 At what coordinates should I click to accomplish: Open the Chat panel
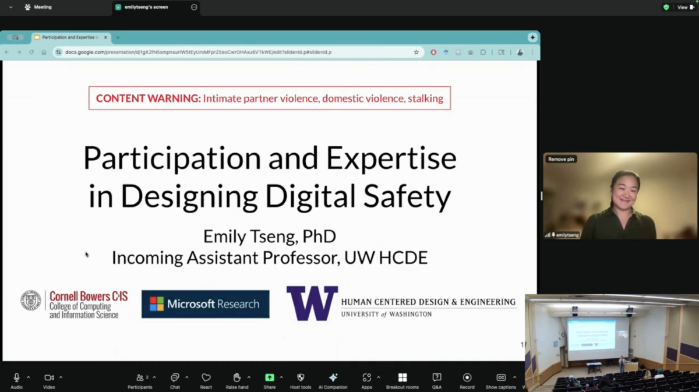coord(175,378)
